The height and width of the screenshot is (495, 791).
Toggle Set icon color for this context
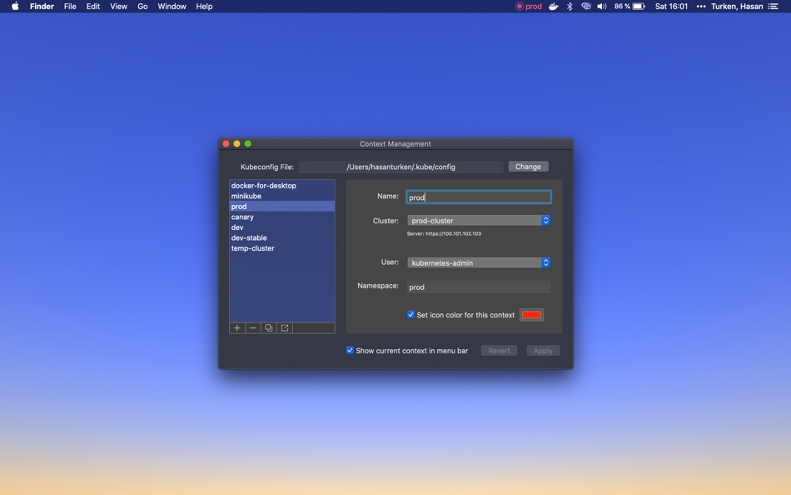click(x=410, y=315)
